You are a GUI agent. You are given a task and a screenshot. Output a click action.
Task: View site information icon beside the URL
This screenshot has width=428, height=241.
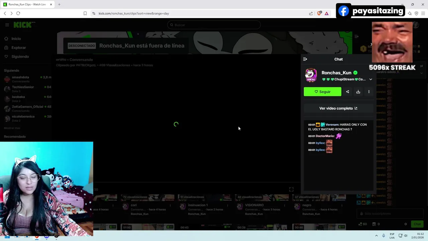[94, 13]
